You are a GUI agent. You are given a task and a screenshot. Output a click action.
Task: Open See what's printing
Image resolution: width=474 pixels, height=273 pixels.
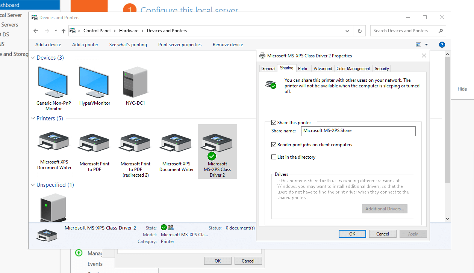point(128,45)
